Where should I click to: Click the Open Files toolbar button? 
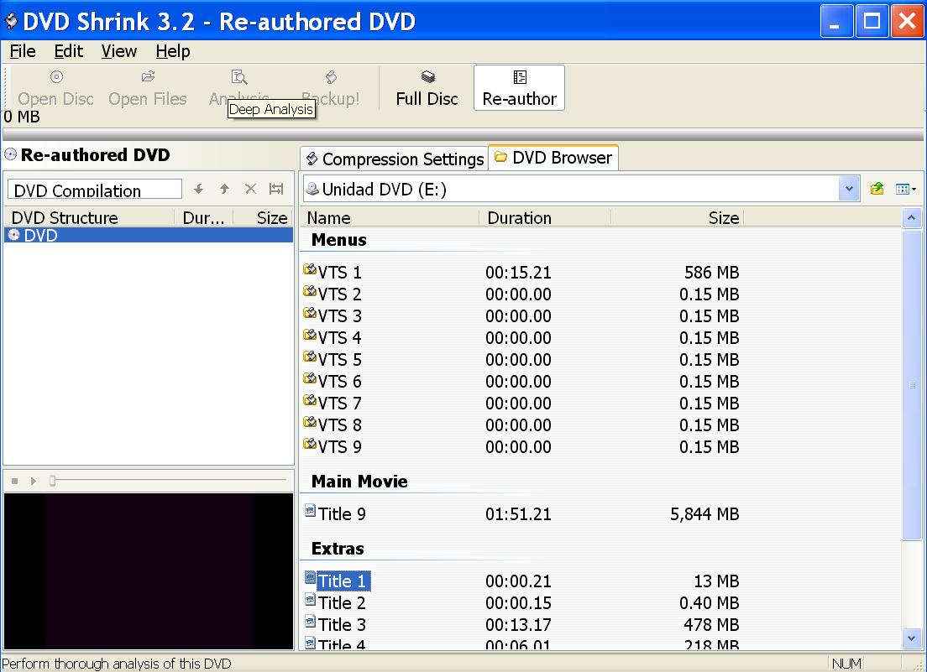147,88
